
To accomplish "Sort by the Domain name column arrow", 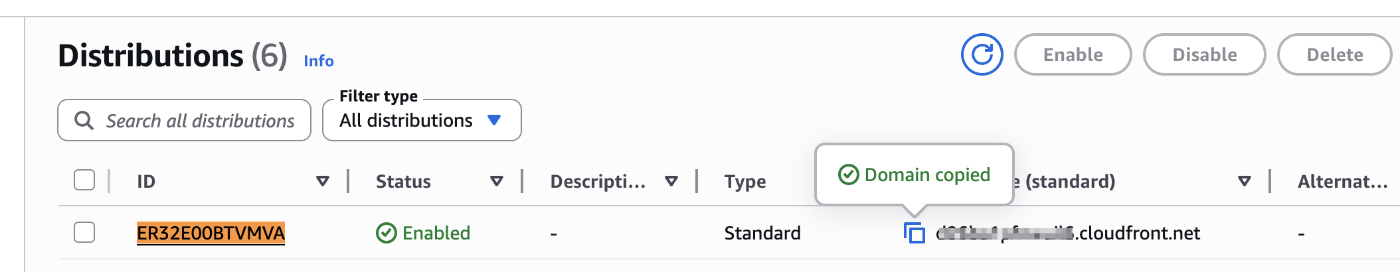I will [1245, 181].
